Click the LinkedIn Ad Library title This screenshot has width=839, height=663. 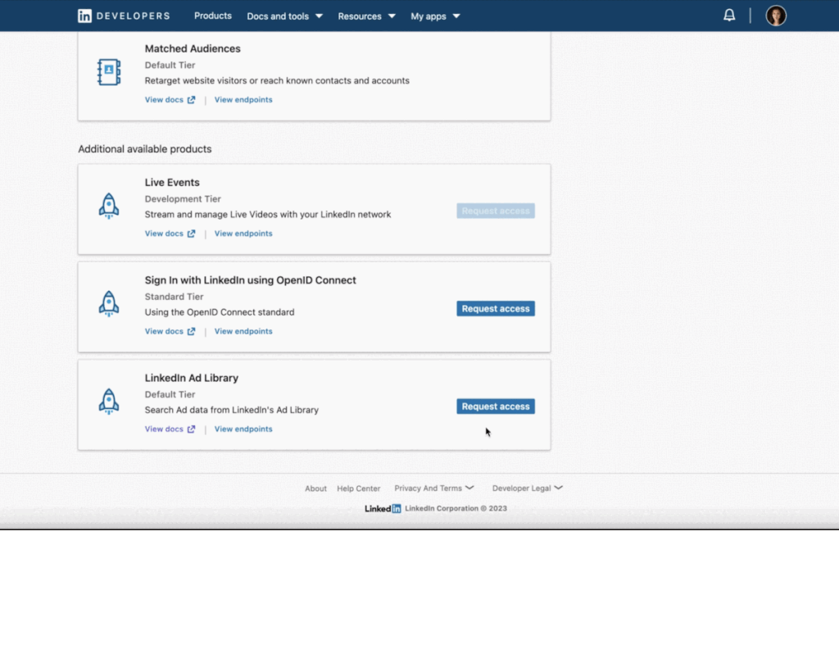click(191, 378)
